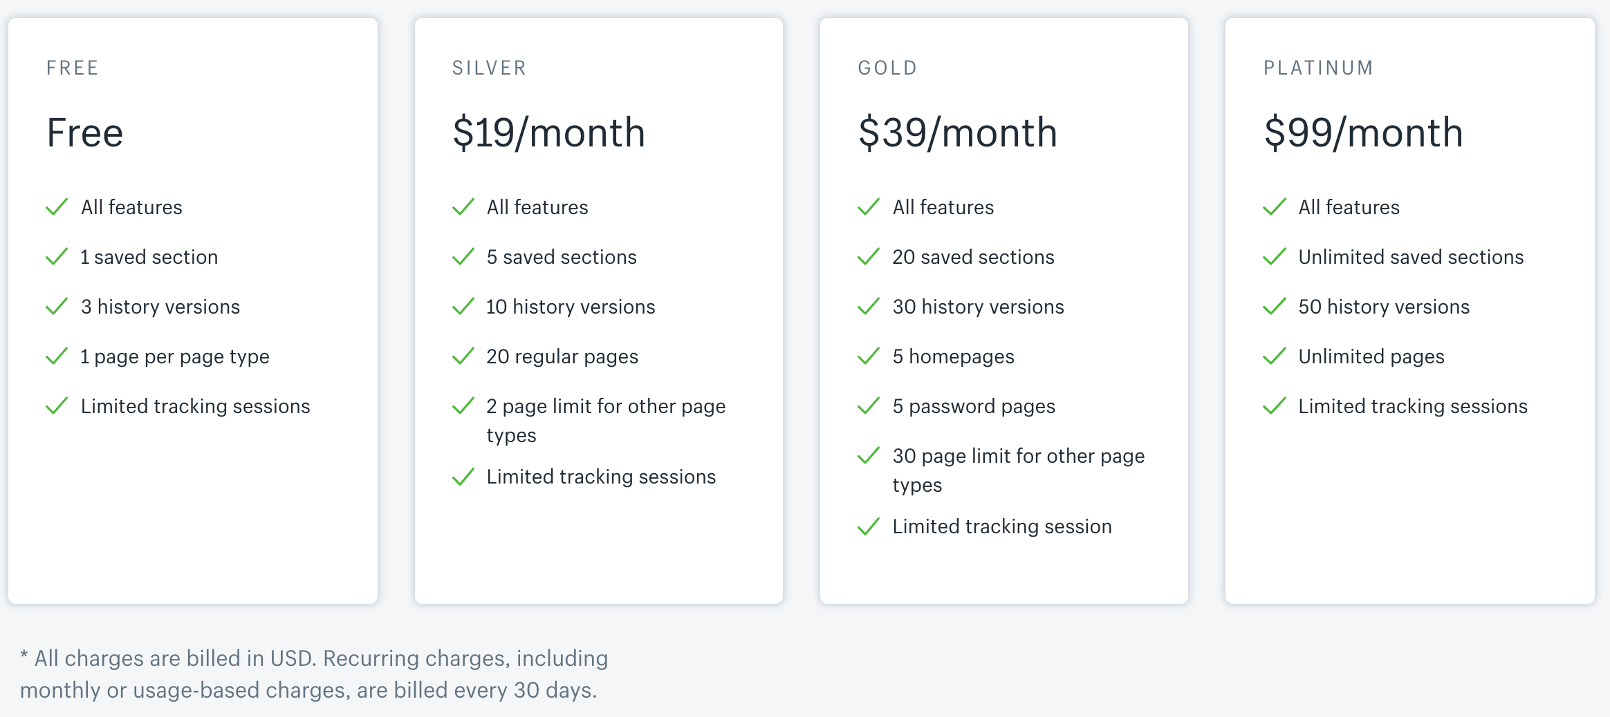Click the $19/month price
This screenshot has height=717, width=1610.
tap(549, 133)
